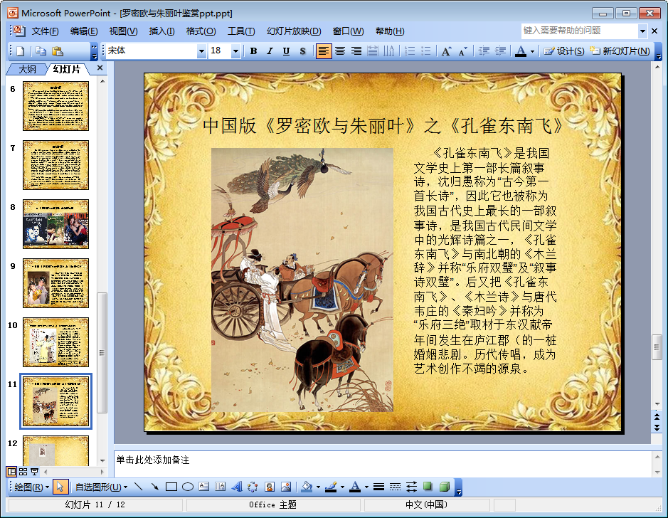Open the 自选图形(U) AutoShapes dropdown
The height and width of the screenshot is (518, 668).
pos(102,487)
